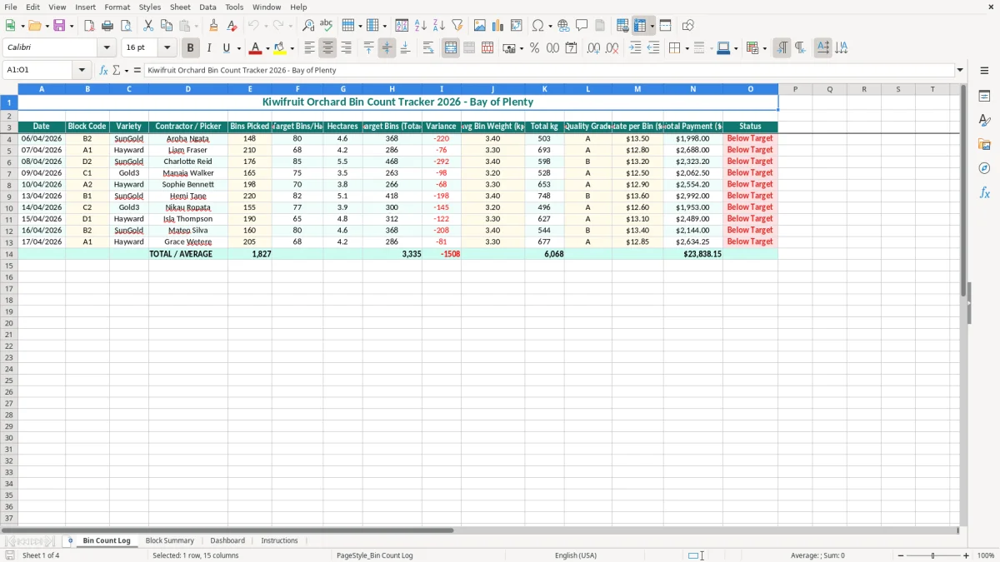Image resolution: width=1000 pixels, height=562 pixels.
Task: Open sidebar Navigator compass icon
Action: (985, 168)
